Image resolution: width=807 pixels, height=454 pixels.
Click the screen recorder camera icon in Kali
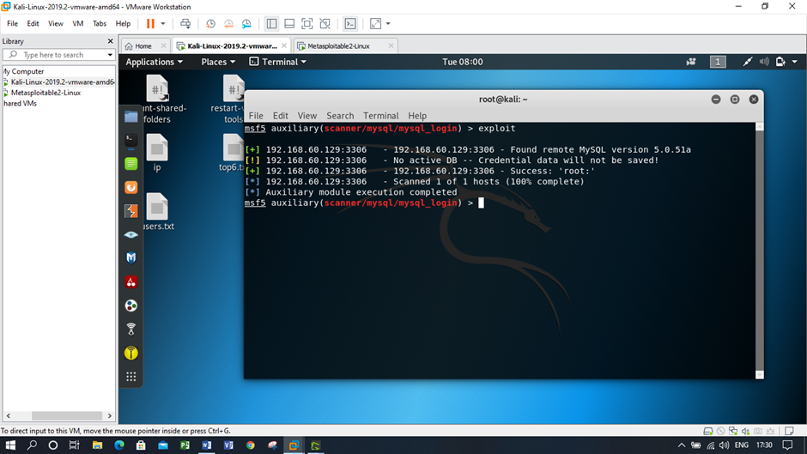click(x=691, y=62)
